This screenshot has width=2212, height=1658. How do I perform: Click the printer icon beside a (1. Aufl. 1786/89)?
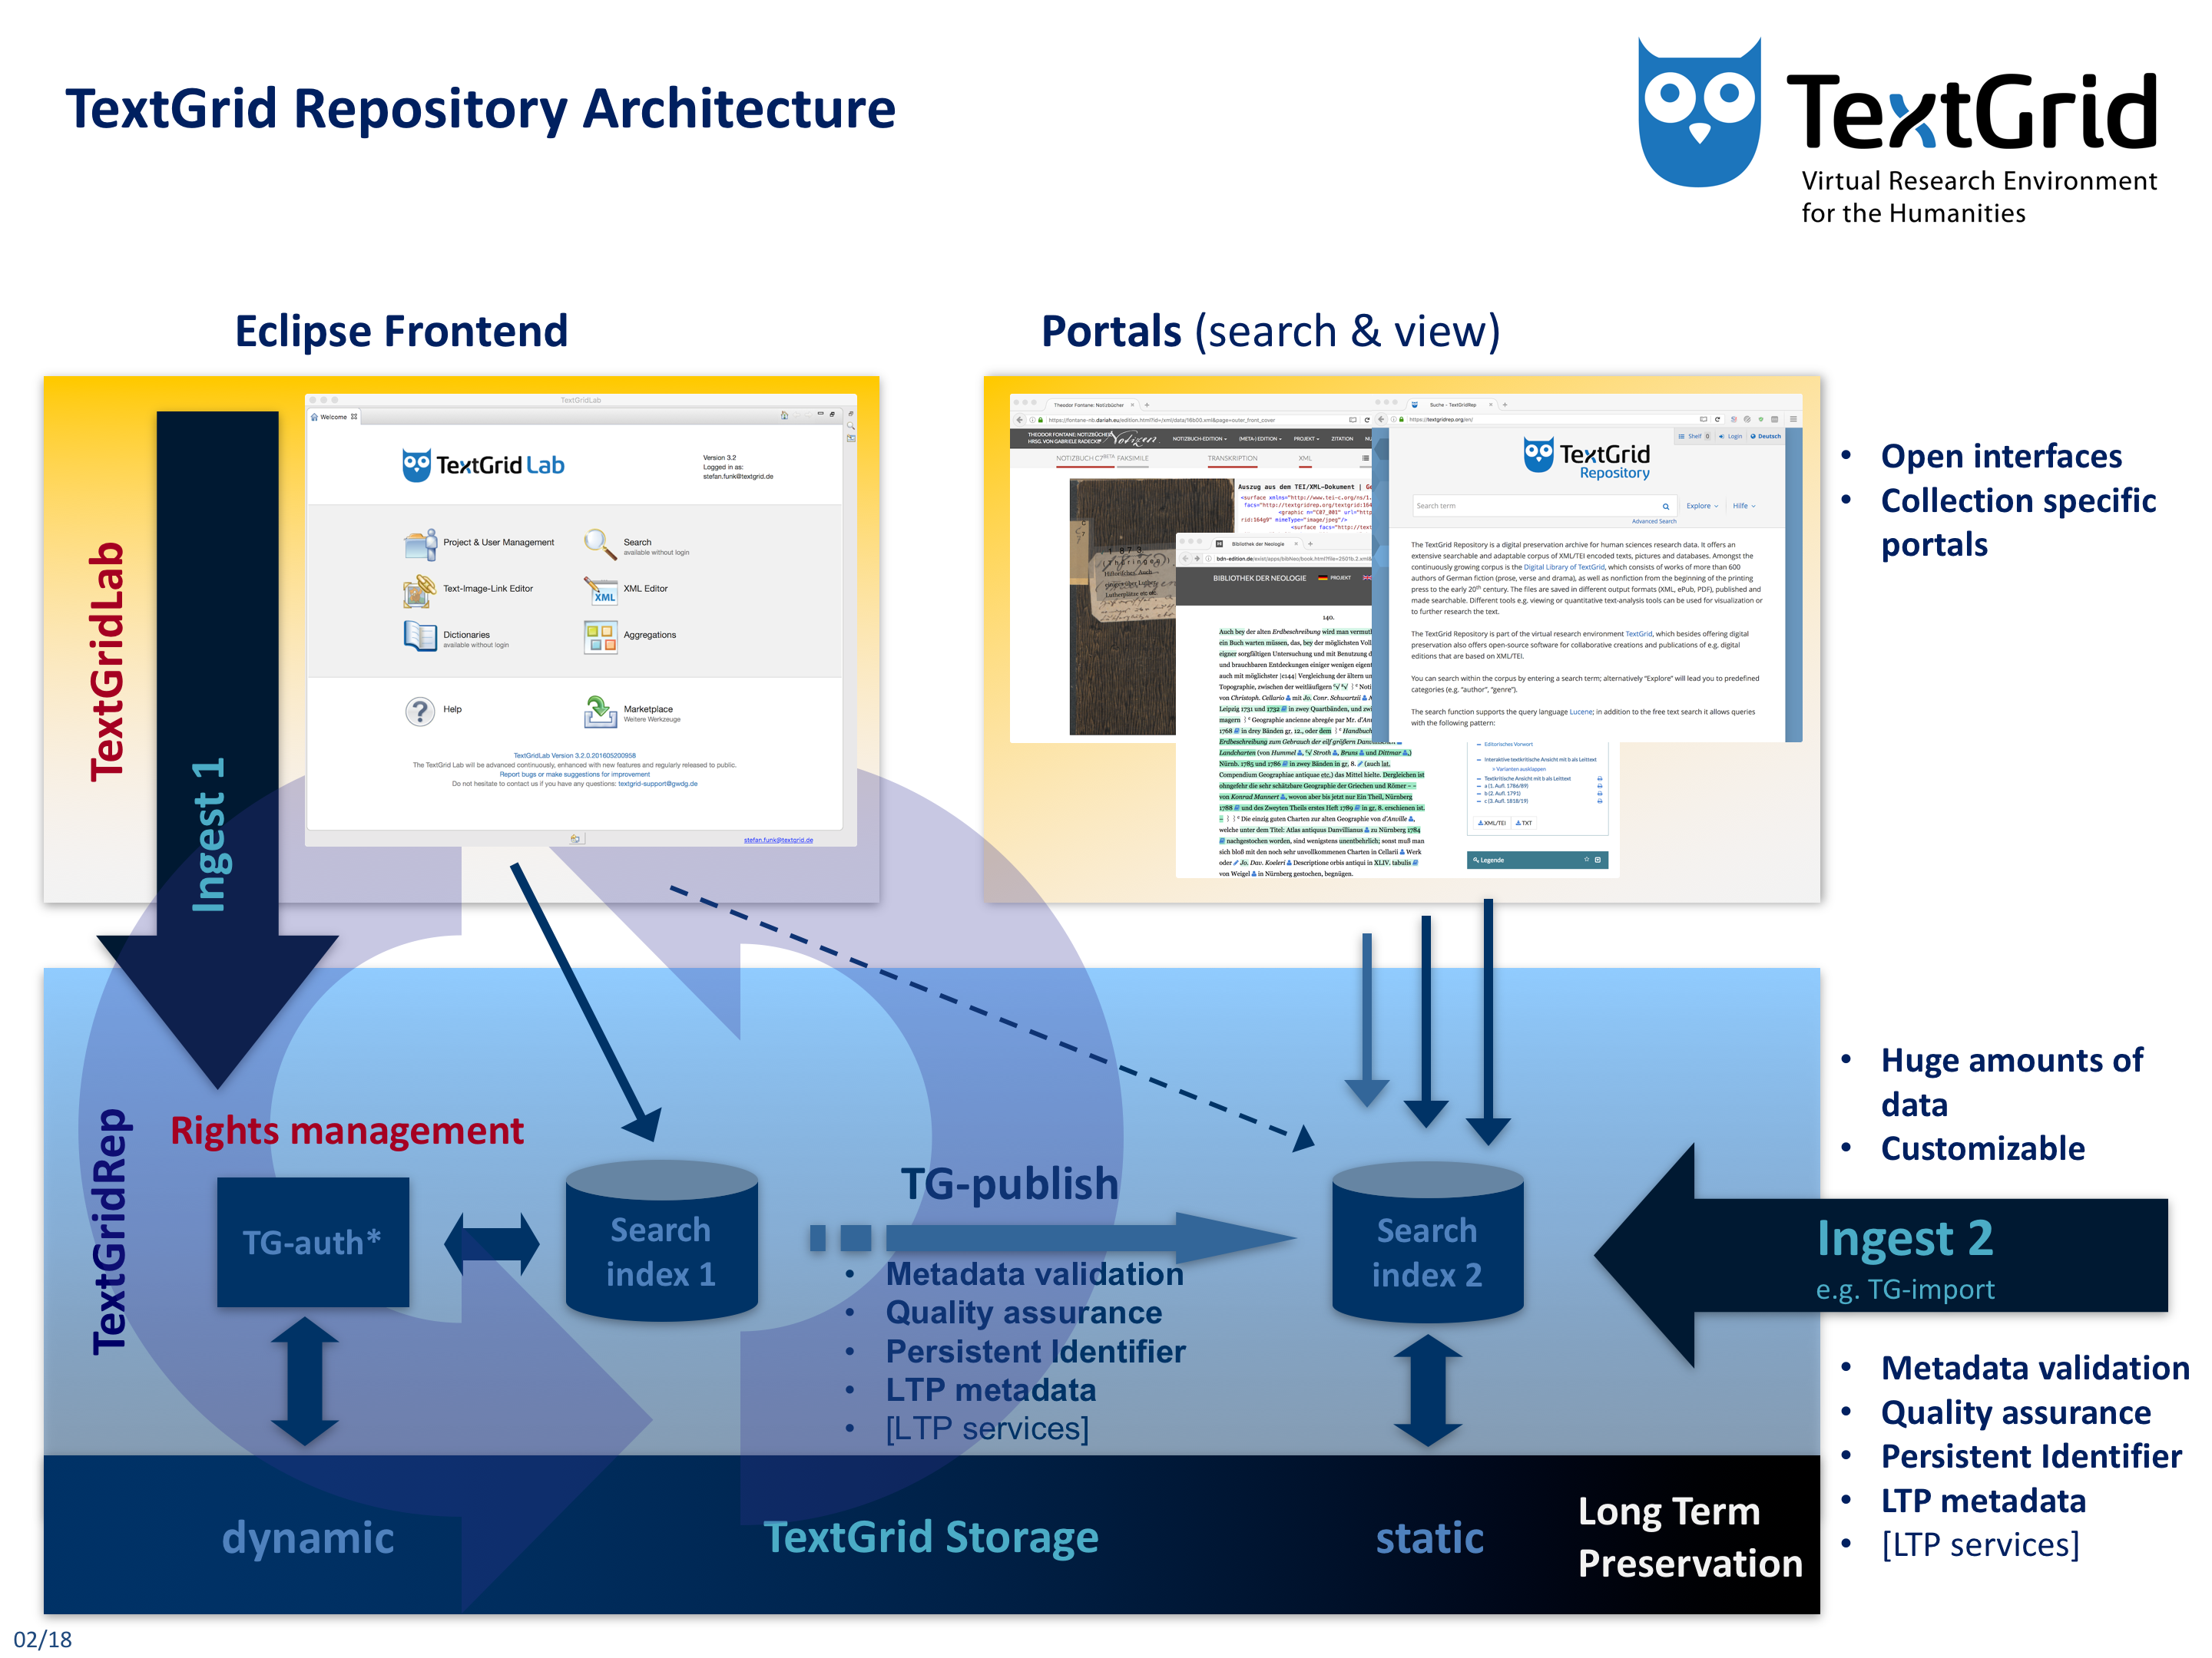pos(1600,787)
